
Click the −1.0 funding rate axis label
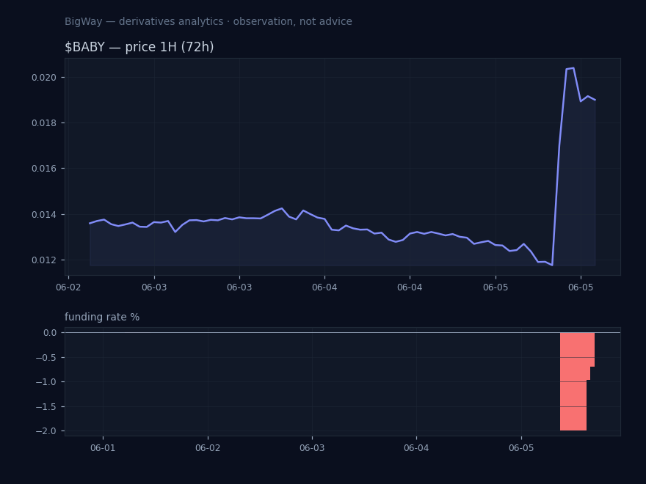click(46, 382)
